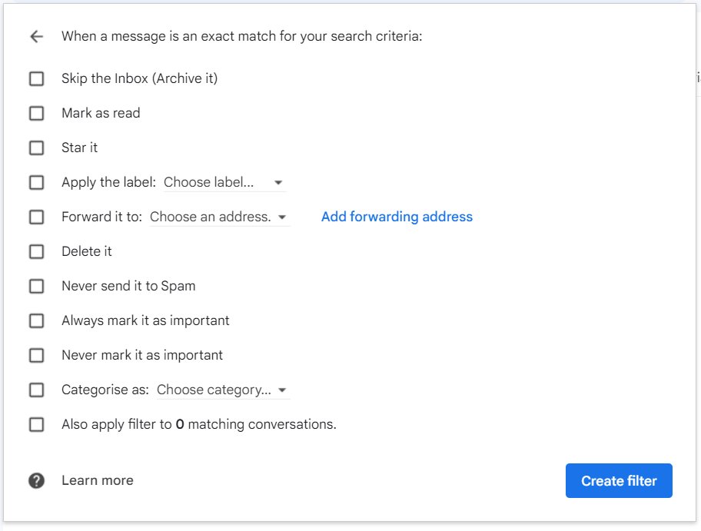Open the Learn more link

click(x=97, y=480)
